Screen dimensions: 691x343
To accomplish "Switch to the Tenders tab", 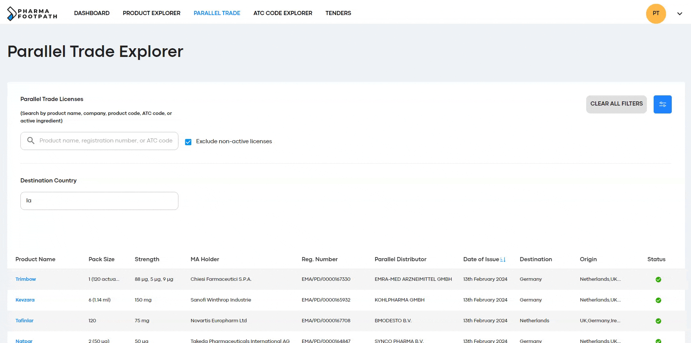I will click(338, 13).
